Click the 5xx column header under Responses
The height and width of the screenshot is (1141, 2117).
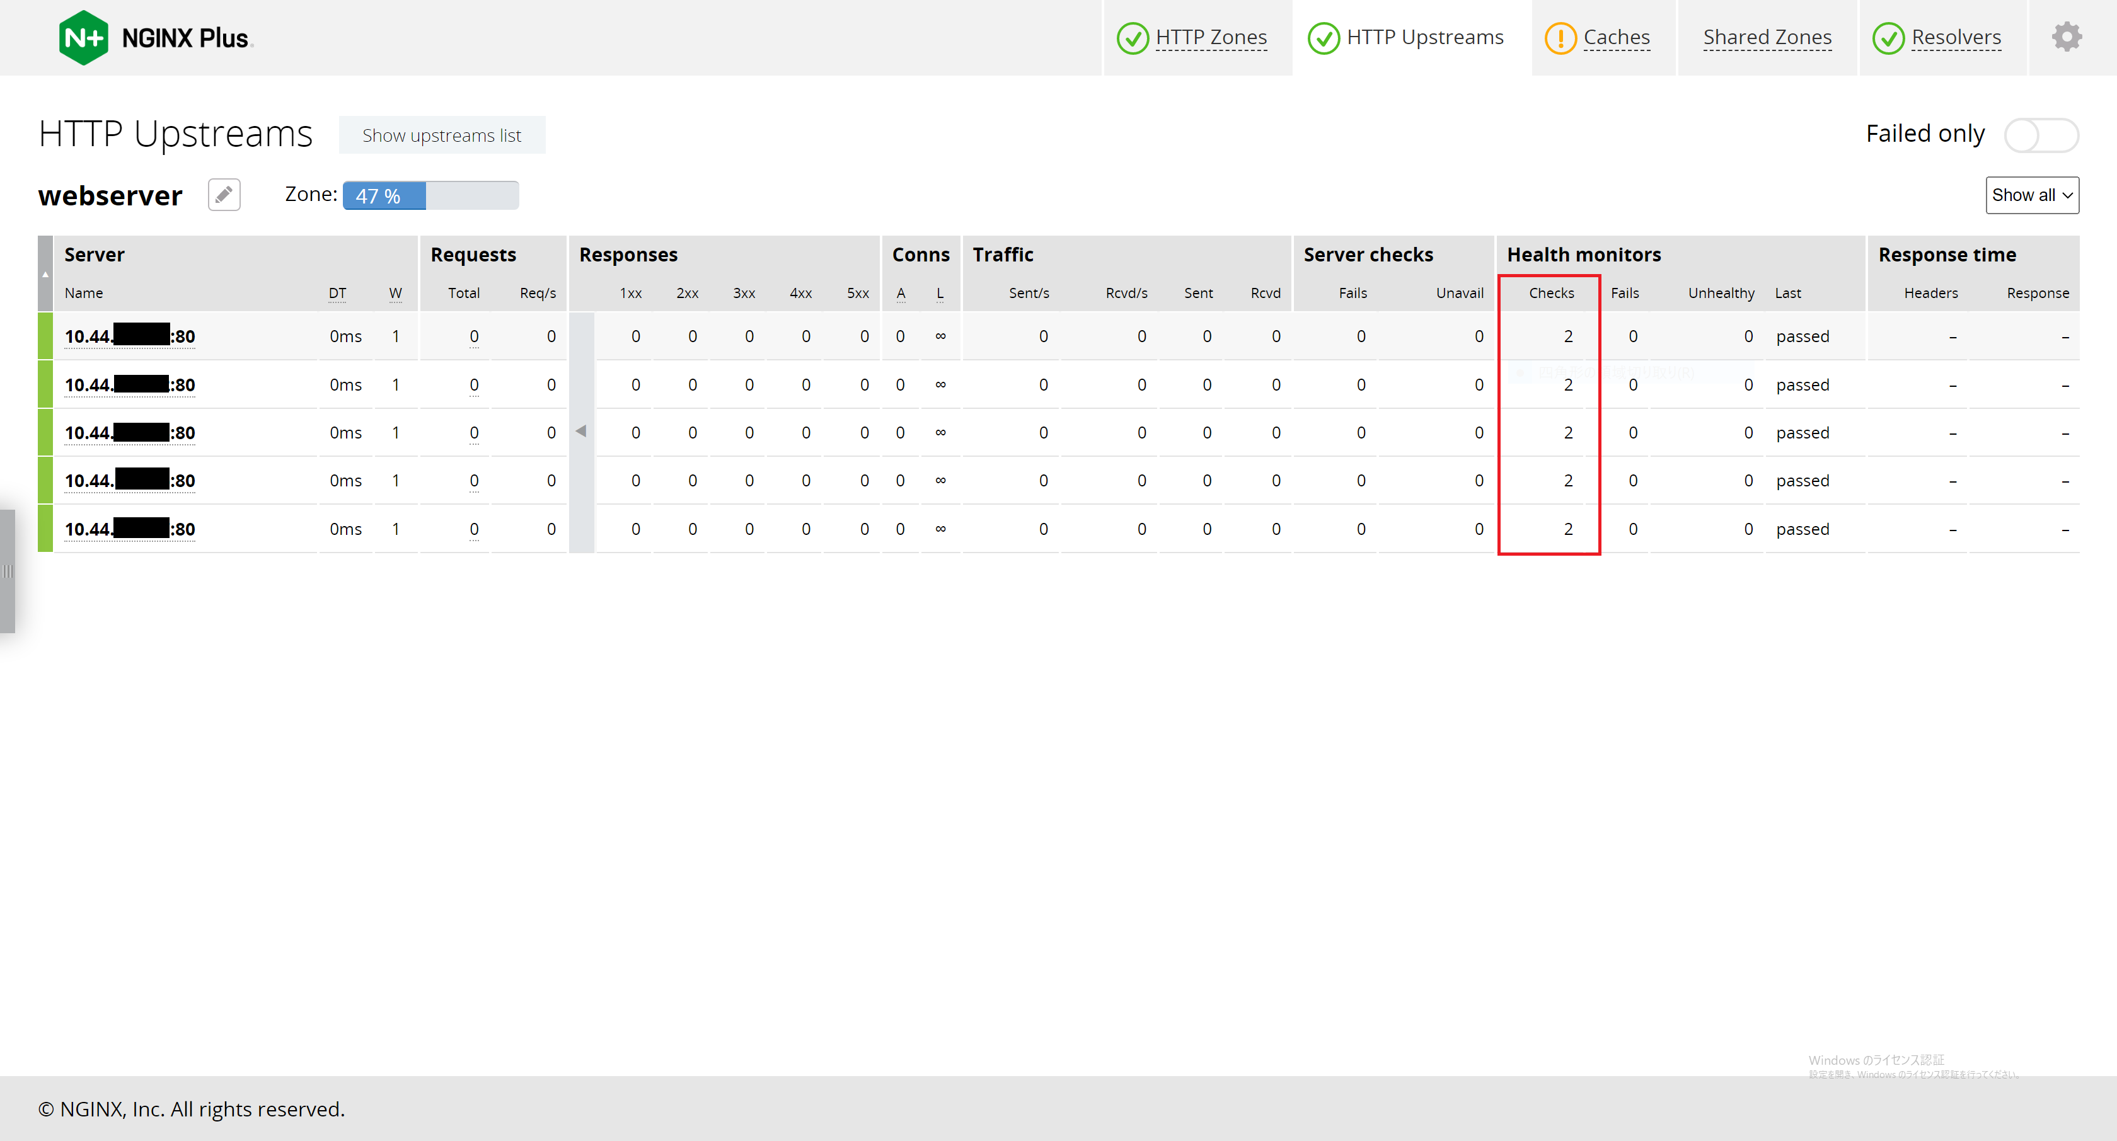857,293
